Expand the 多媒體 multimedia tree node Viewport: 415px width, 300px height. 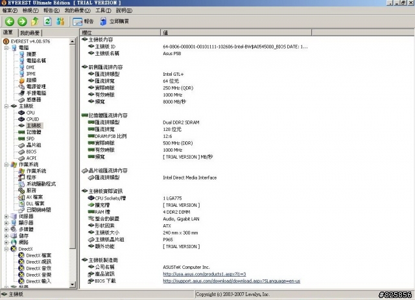pos(6,229)
